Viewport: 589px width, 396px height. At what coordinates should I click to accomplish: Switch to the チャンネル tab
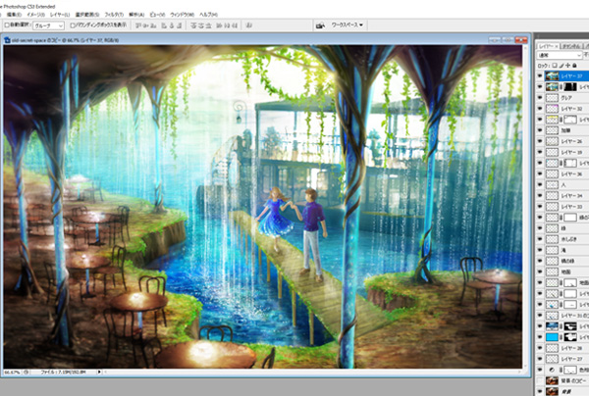click(x=571, y=46)
